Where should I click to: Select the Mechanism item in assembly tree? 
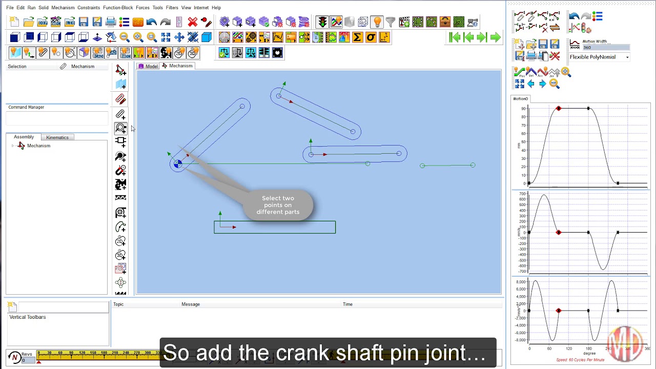(x=38, y=146)
